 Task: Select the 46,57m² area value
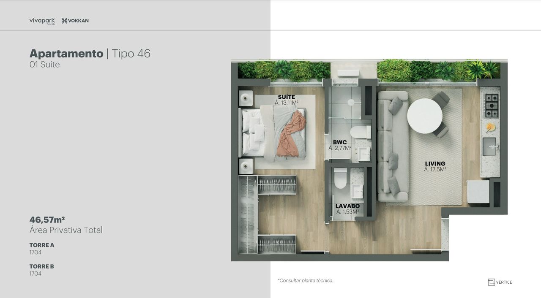[x=47, y=219]
